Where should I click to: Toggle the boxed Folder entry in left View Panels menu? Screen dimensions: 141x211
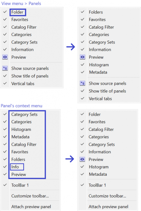coord(17,12)
